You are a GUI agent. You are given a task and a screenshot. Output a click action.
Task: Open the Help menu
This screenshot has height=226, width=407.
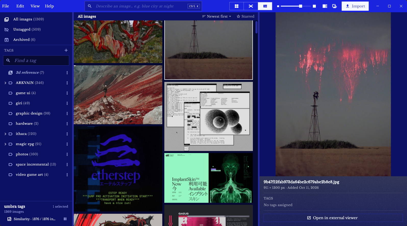49,6
